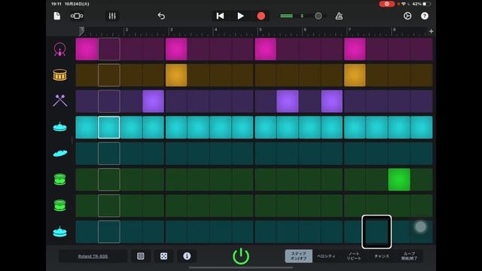Select the snare drum row icon
The height and width of the screenshot is (271, 482).
pyautogui.click(x=59, y=75)
